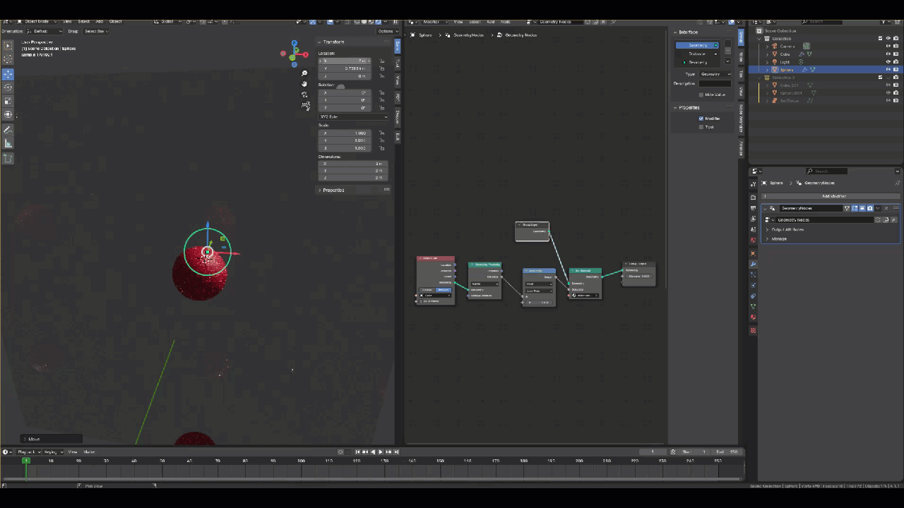Click the viewport zoom magnifier icon

pos(304,73)
